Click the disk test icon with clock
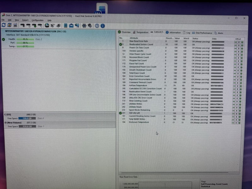Image resolution: width=252 pixels, height=189 pixels. [x=28, y=26]
